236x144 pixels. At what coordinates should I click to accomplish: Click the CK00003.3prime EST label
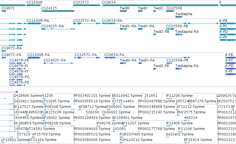point(116,112)
